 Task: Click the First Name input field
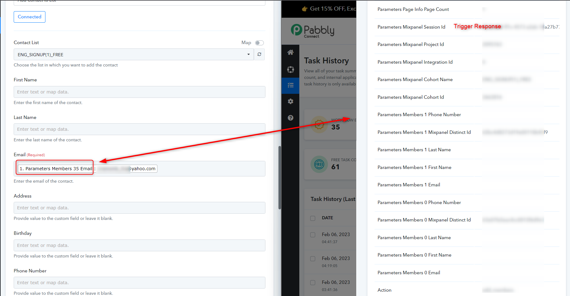(x=139, y=92)
